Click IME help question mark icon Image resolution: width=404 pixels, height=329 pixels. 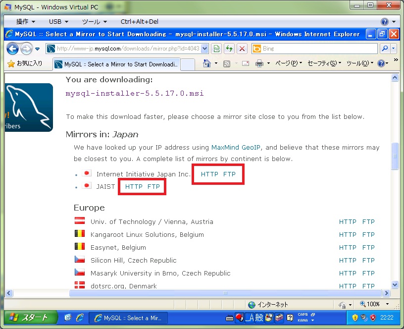[290, 318]
